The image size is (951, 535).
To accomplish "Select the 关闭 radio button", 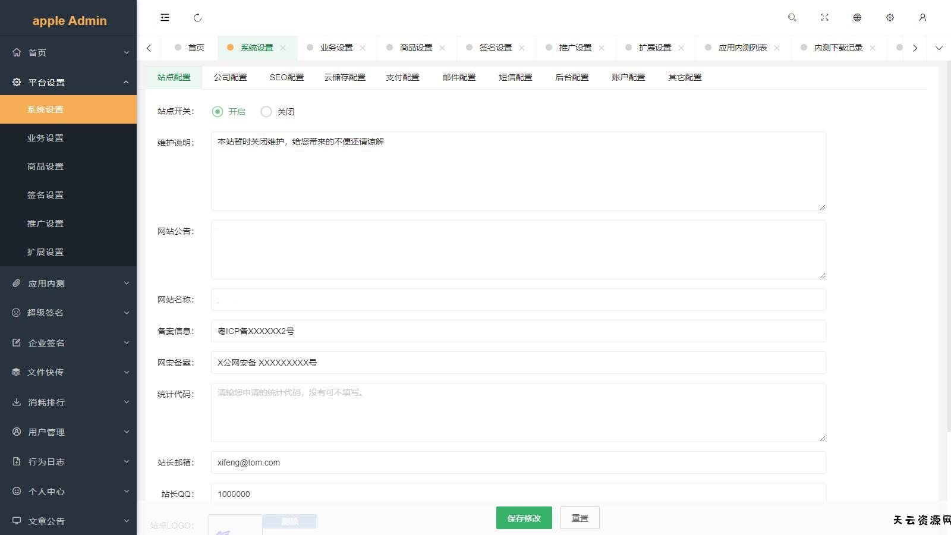I will [266, 112].
